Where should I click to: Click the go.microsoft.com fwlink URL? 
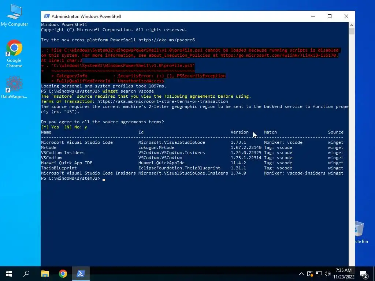279,55
